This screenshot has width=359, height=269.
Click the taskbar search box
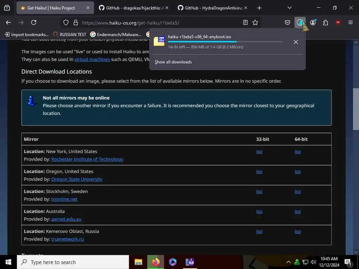[x=73, y=262]
